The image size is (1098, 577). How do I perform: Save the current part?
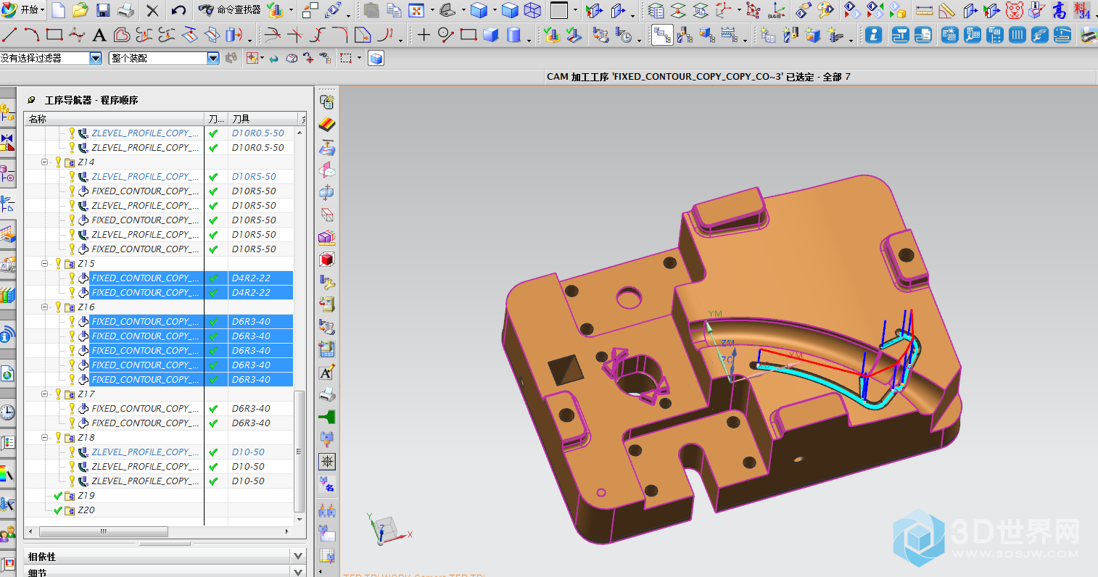(103, 10)
